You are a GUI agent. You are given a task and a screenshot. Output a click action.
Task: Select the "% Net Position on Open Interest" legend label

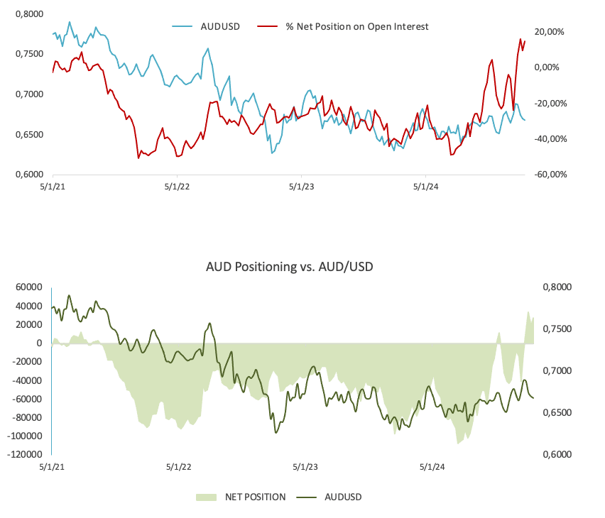point(357,26)
